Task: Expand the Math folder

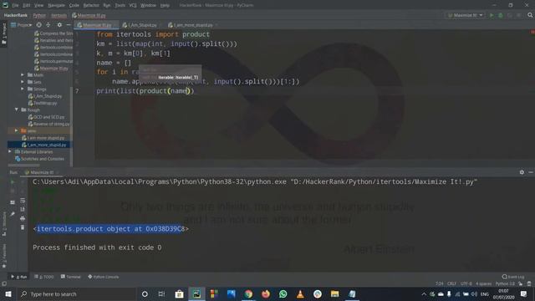Action: (x=23, y=74)
